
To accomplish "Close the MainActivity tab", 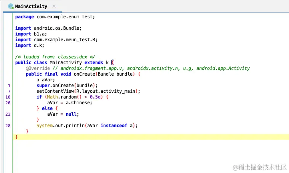I will [54, 6].
